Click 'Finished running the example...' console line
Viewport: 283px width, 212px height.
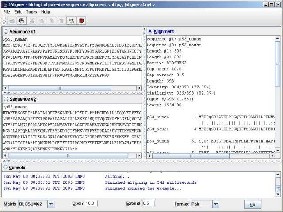tap(143, 189)
